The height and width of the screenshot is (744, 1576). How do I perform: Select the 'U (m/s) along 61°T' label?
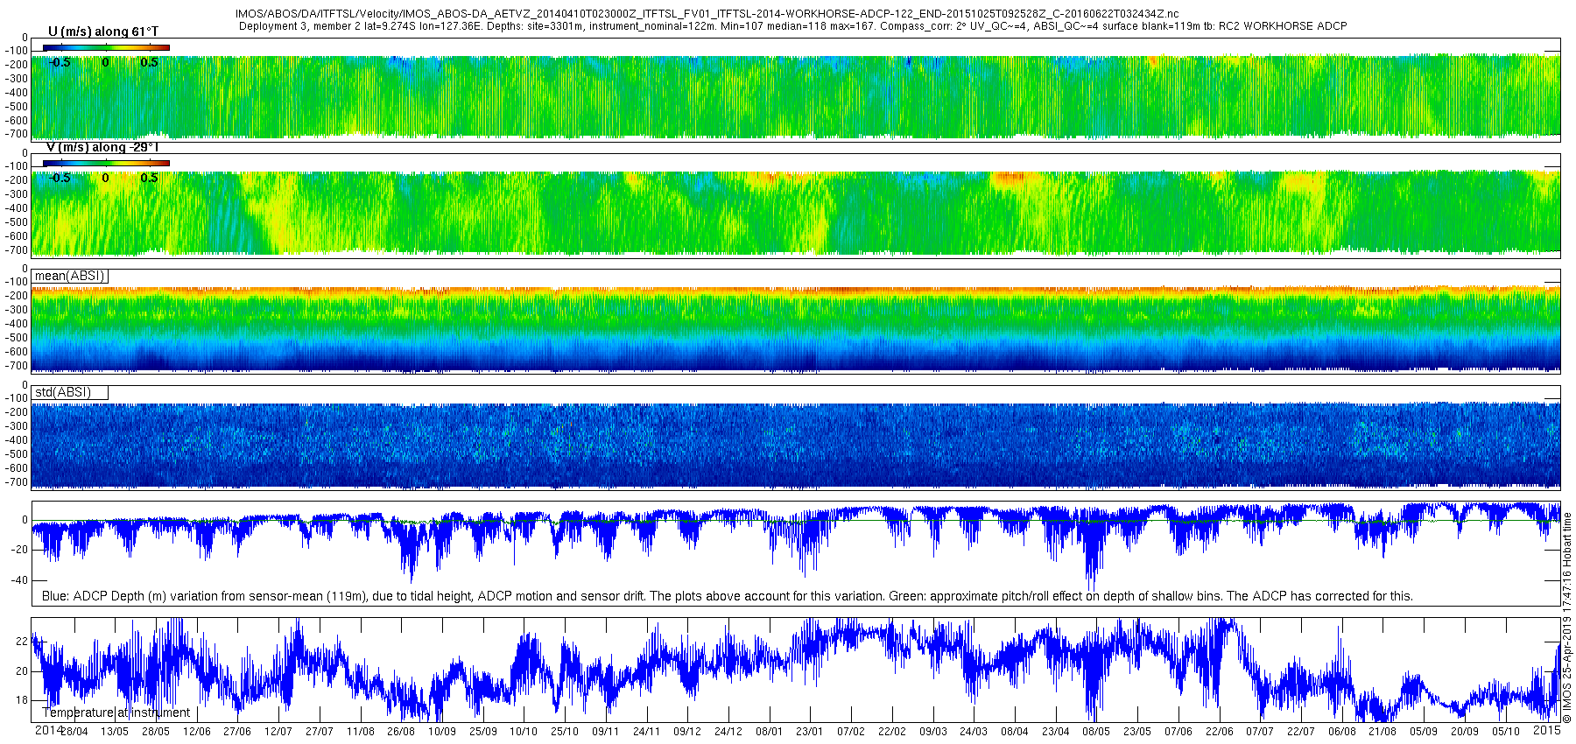103,32
